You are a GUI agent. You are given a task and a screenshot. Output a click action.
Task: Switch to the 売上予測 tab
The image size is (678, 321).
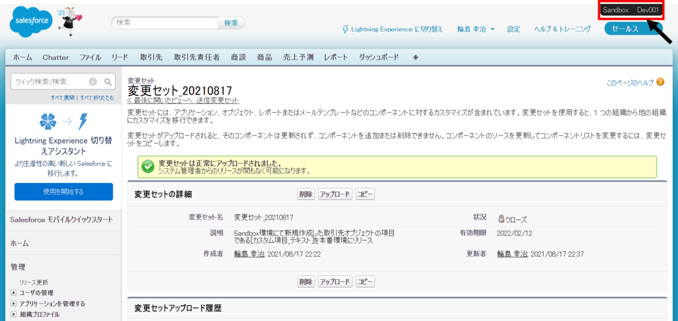pyautogui.click(x=298, y=58)
